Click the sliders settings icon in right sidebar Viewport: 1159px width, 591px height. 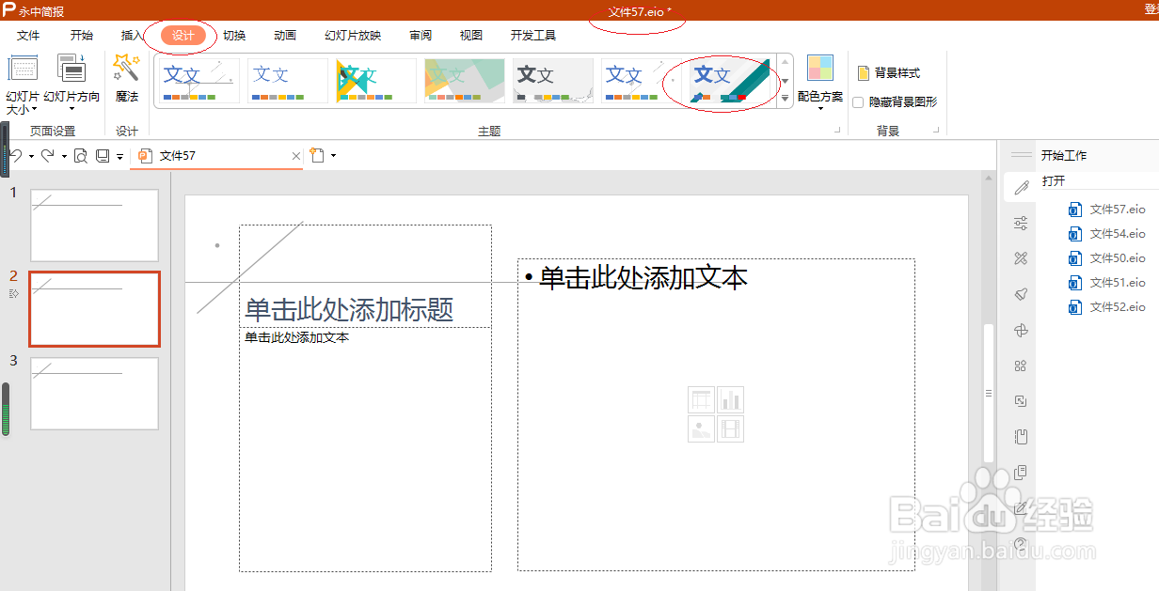[x=1021, y=223]
